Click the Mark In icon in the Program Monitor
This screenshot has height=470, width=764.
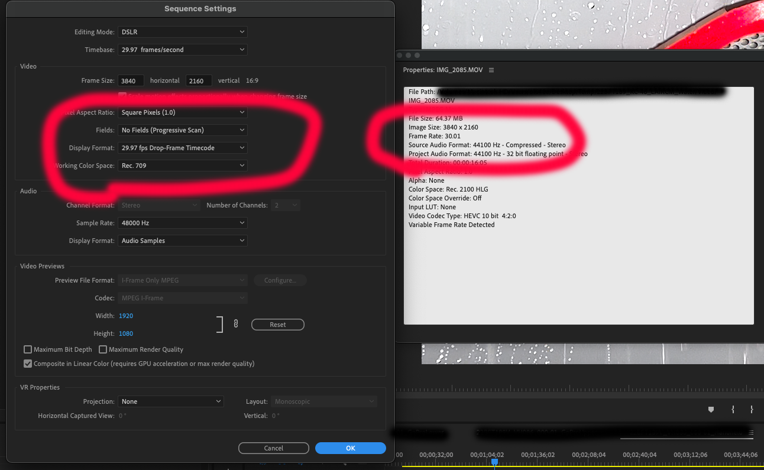[x=733, y=409]
